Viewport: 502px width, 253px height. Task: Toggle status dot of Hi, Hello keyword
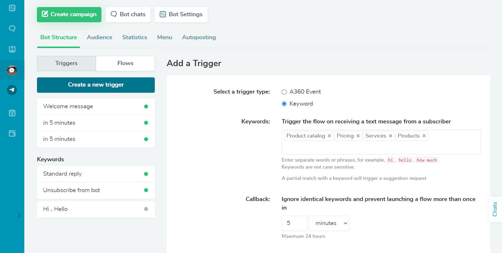click(146, 209)
